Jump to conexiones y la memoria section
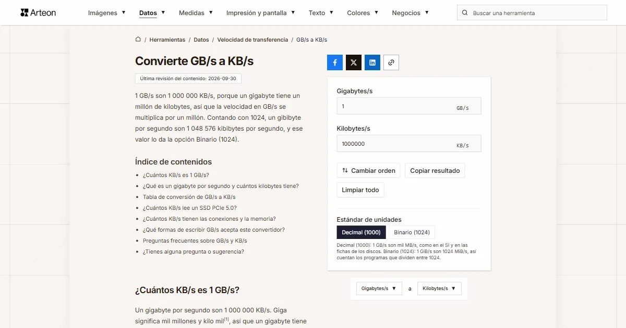626x328 pixels. pos(209,219)
